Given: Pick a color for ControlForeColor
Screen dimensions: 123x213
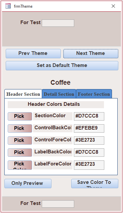Looking at the screenshot, I should pos(20,140).
